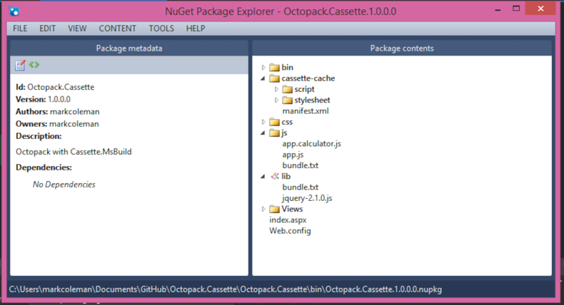564x305 pixels.
Task: Click the Views folder icon
Action: 275,209
